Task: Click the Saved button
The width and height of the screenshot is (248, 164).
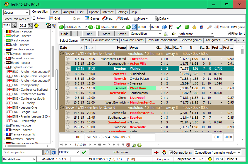Action: click(122, 34)
